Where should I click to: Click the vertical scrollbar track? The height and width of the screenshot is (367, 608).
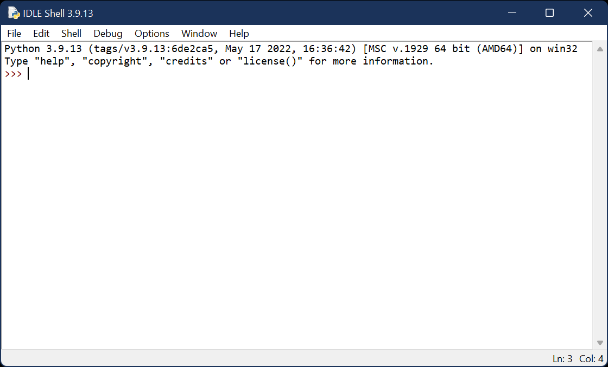(x=600, y=196)
